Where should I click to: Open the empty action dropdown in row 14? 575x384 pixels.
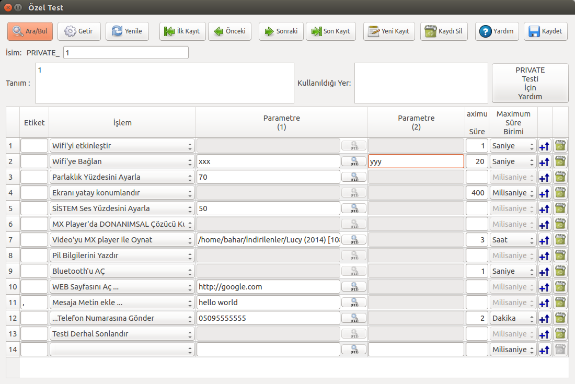click(122, 350)
